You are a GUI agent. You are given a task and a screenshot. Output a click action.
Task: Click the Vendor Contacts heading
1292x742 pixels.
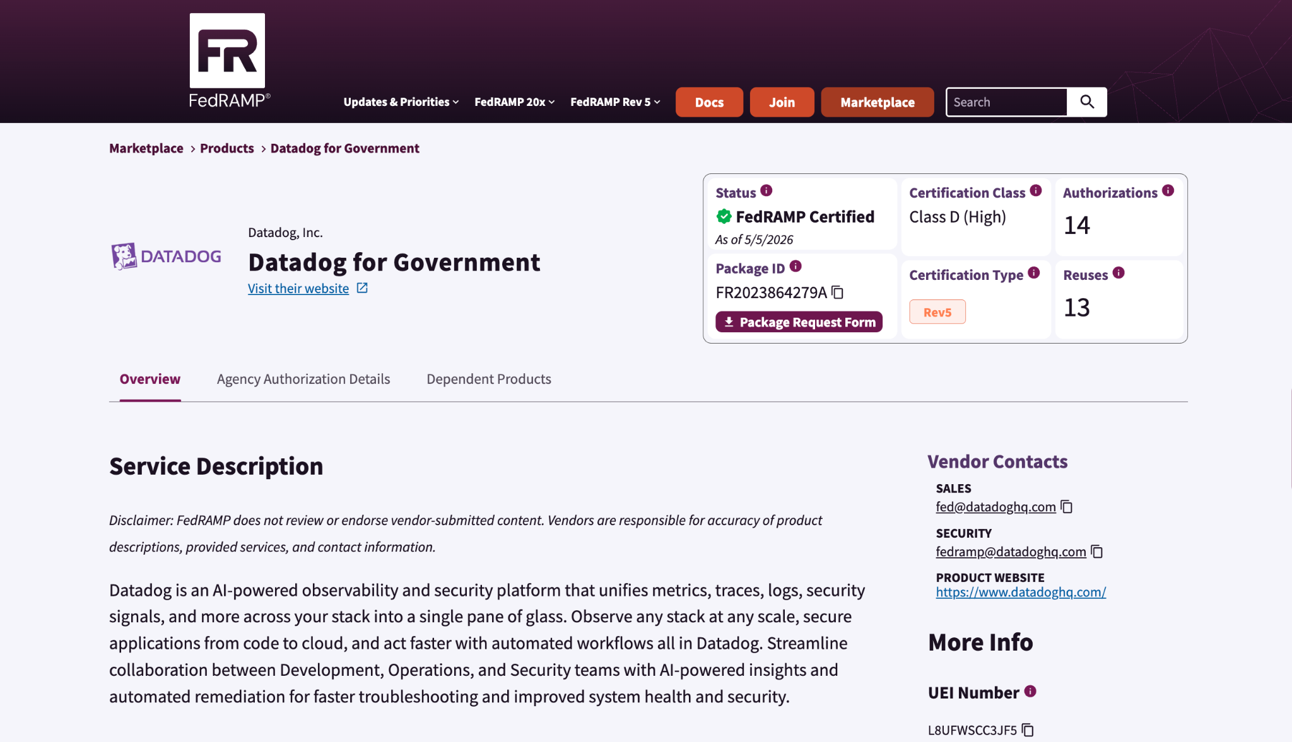pos(997,461)
